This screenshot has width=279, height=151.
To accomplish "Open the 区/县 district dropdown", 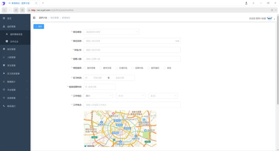I will point(163,96).
